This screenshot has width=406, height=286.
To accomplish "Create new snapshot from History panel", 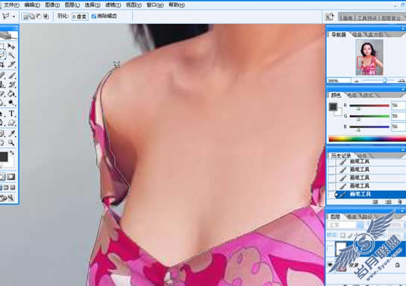I will pyautogui.click(x=388, y=202).
